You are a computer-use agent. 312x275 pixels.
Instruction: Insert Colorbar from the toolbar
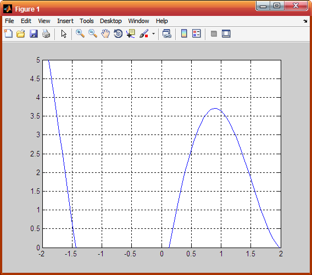coord(184,33)
